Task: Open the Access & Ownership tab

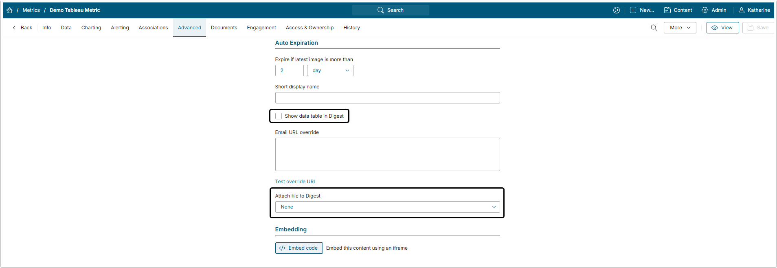Action: 309,28
